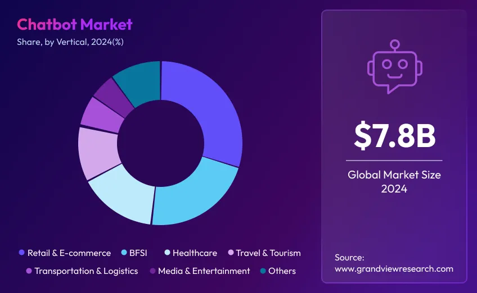477x293 pixels.
Task: Click the Healthcare legend dot
Action: point(167,253)
